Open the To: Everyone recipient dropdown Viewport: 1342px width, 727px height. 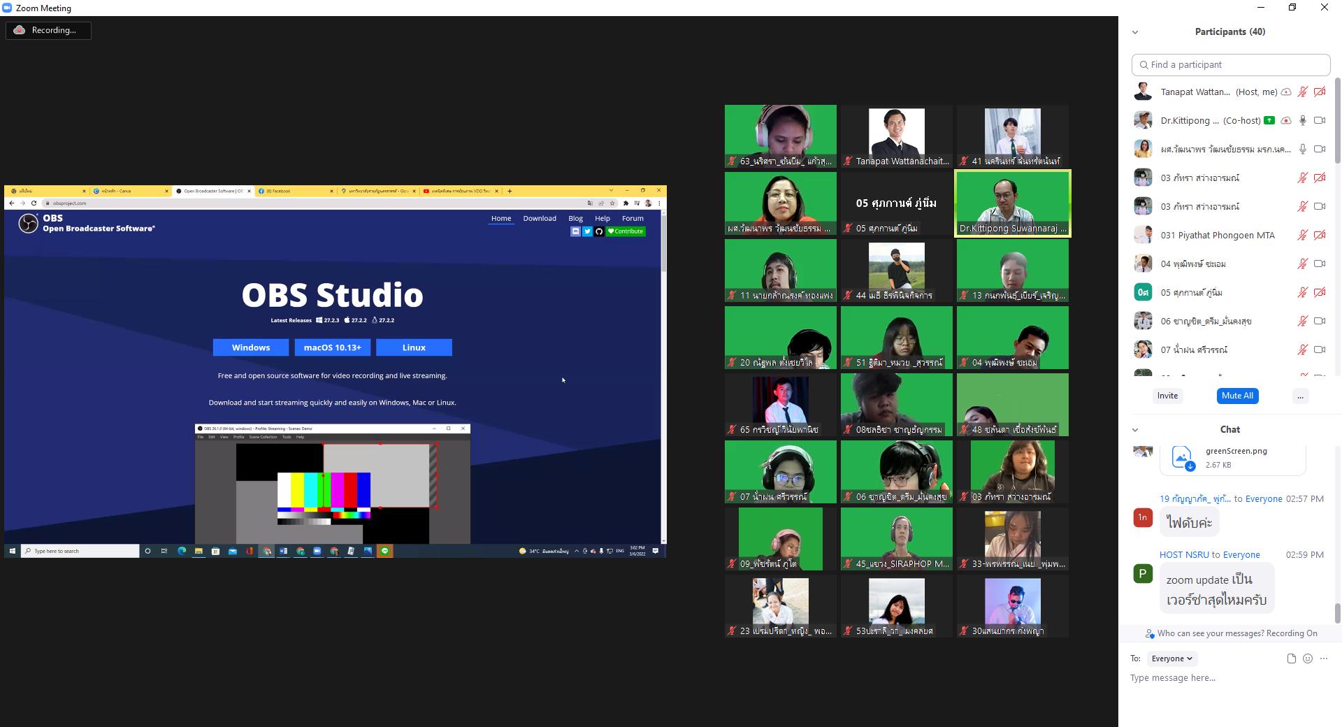(x=1172, y=658)
